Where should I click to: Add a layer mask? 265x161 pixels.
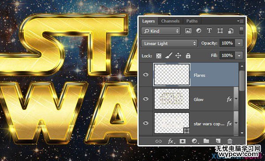coord(182,141)
